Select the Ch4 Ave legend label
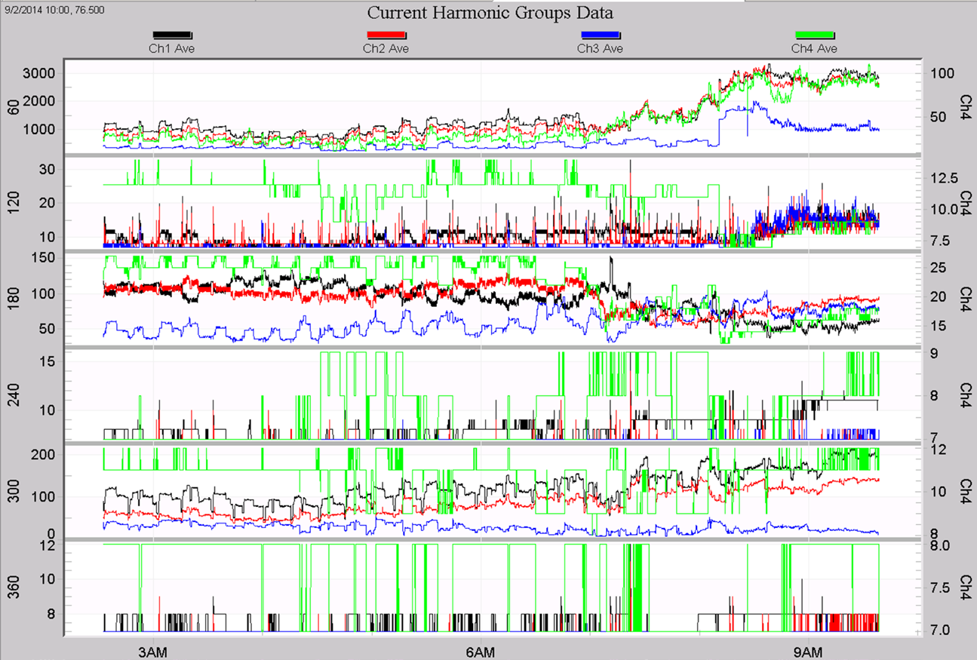Screen dimensions: 977x660 pyautogui.click(x=814, y=49)
